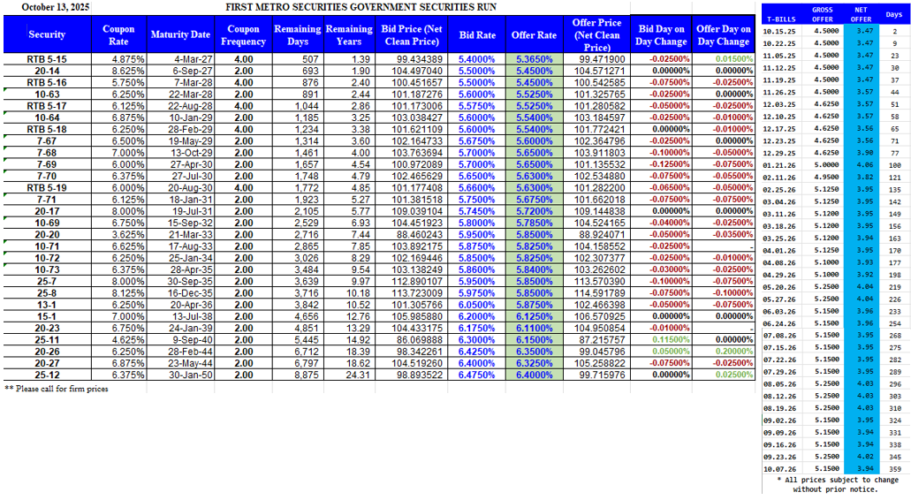Select net offer value 3.82
Image resolution: width=911 pixels, height=500 pixels.
click(864, 177)
